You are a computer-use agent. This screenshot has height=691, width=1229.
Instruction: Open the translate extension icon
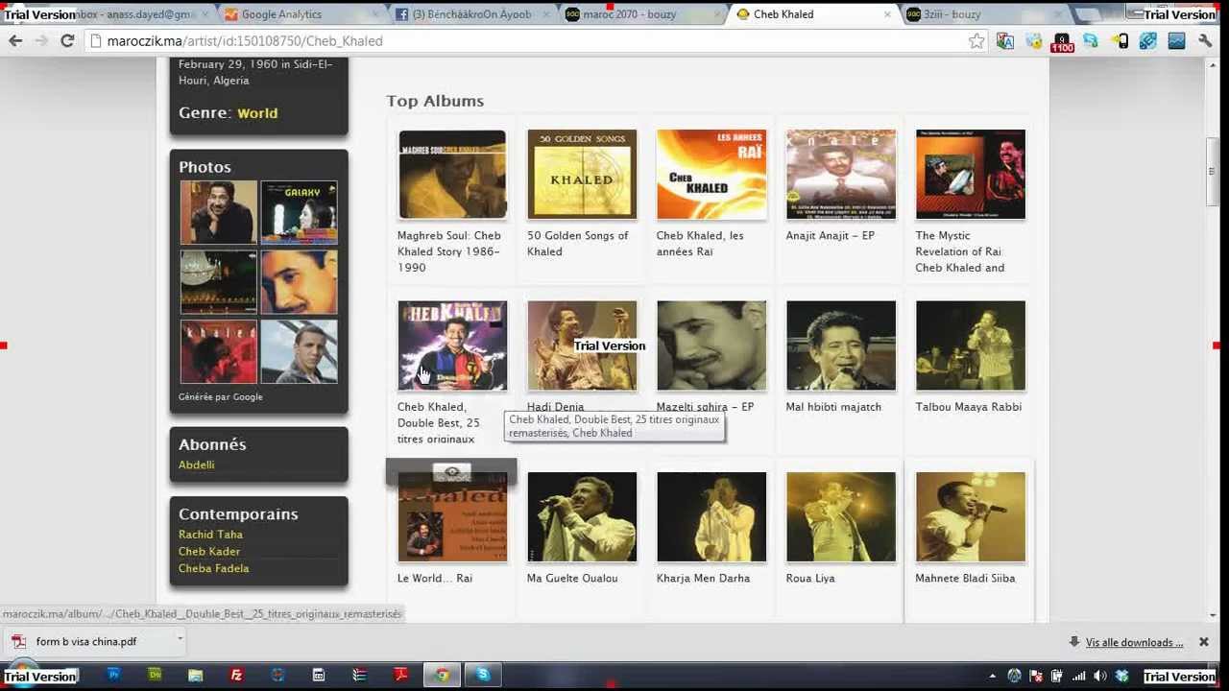(1005, 40)
